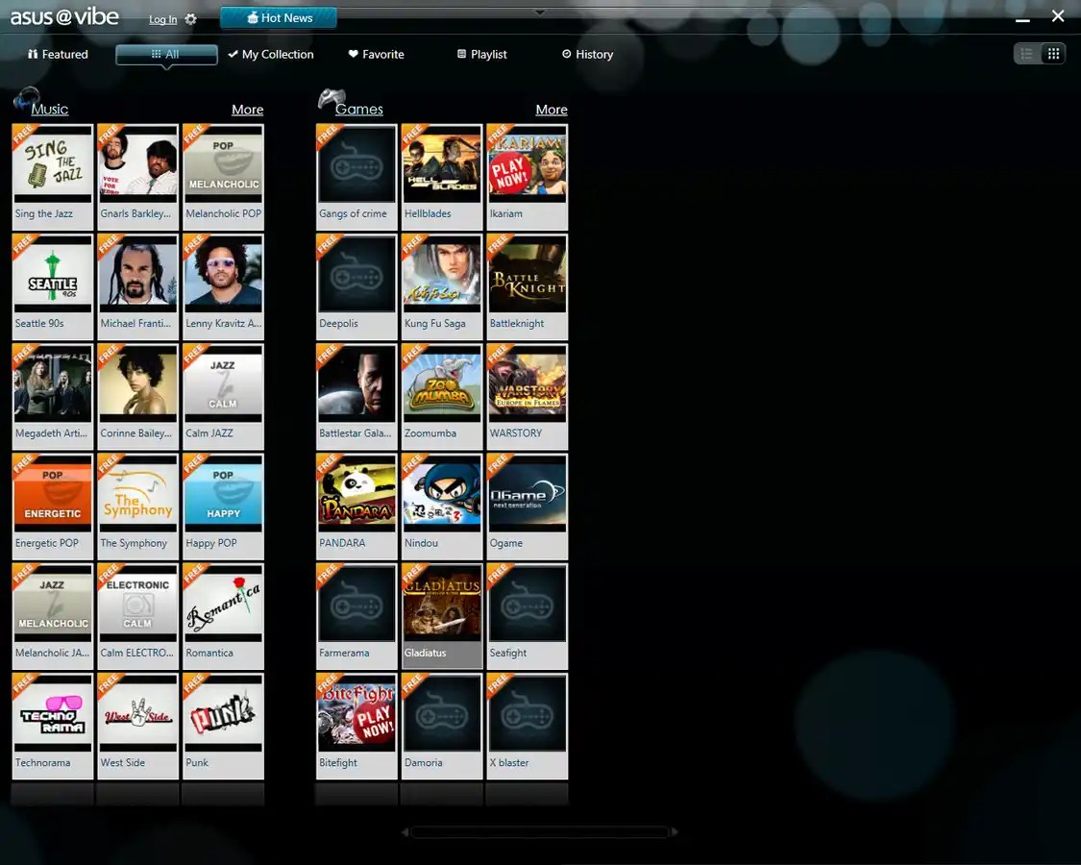Open the Melancholic JAZZ station

(53, 615)
